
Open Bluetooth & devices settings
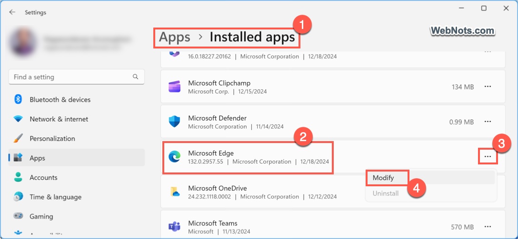(77, 99)
